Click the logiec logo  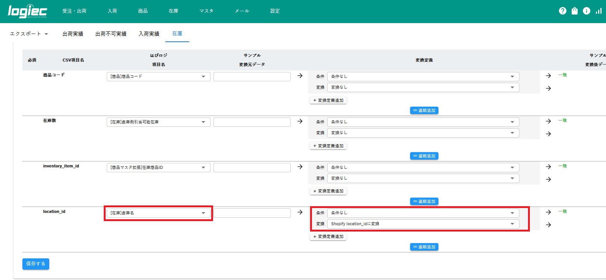[27, 11]
